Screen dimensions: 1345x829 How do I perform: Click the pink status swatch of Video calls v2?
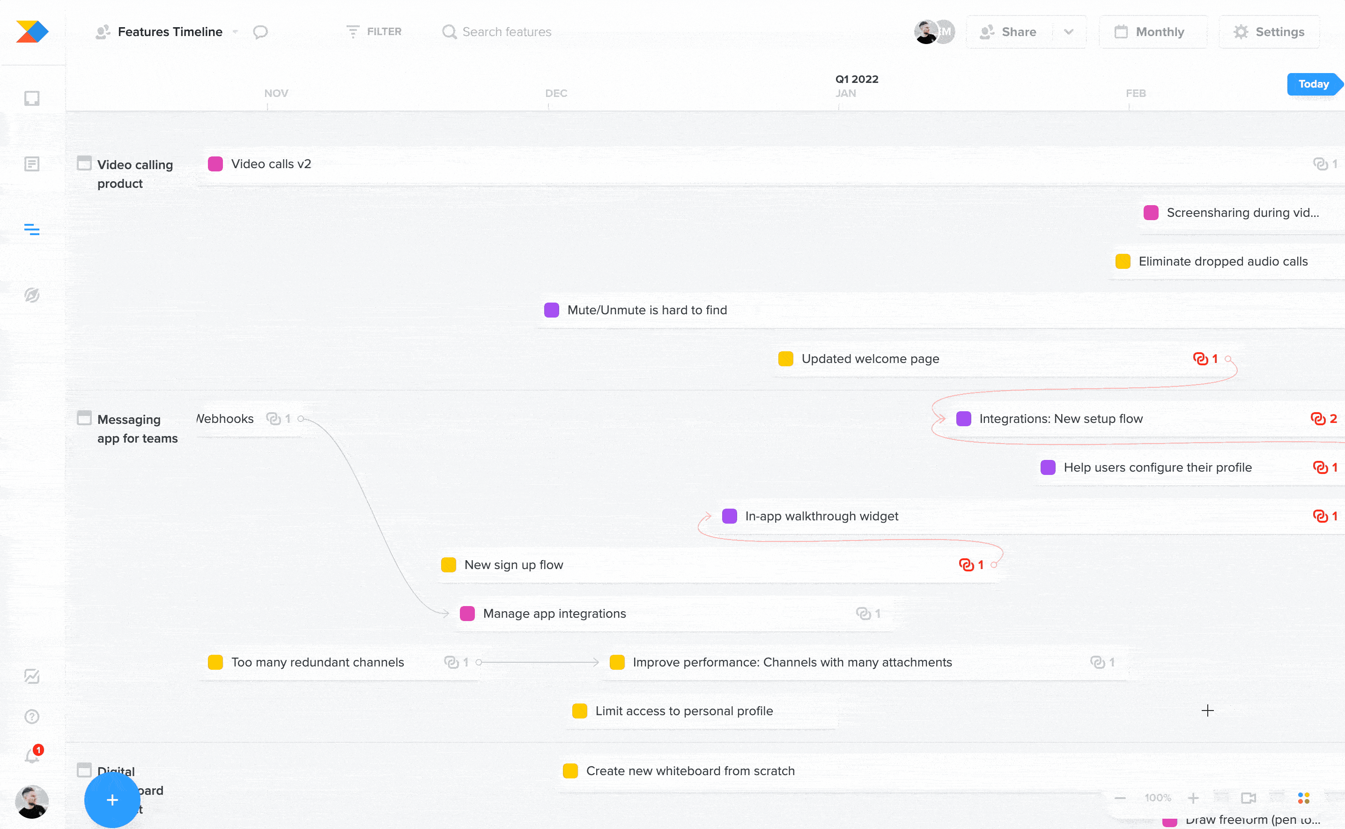click(215, 164)
